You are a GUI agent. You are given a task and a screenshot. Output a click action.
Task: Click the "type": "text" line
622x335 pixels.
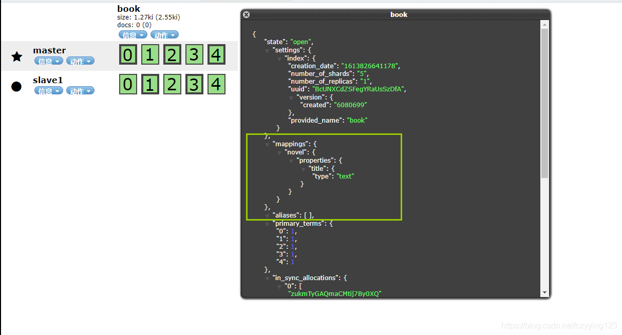tap(333, 176)
